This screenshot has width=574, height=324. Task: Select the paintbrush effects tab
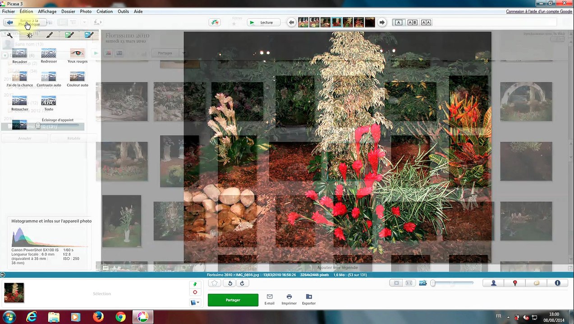[x=49, y=35]
